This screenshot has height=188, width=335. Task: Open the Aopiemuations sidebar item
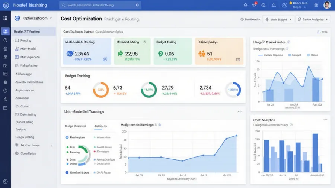coord(25,90)
